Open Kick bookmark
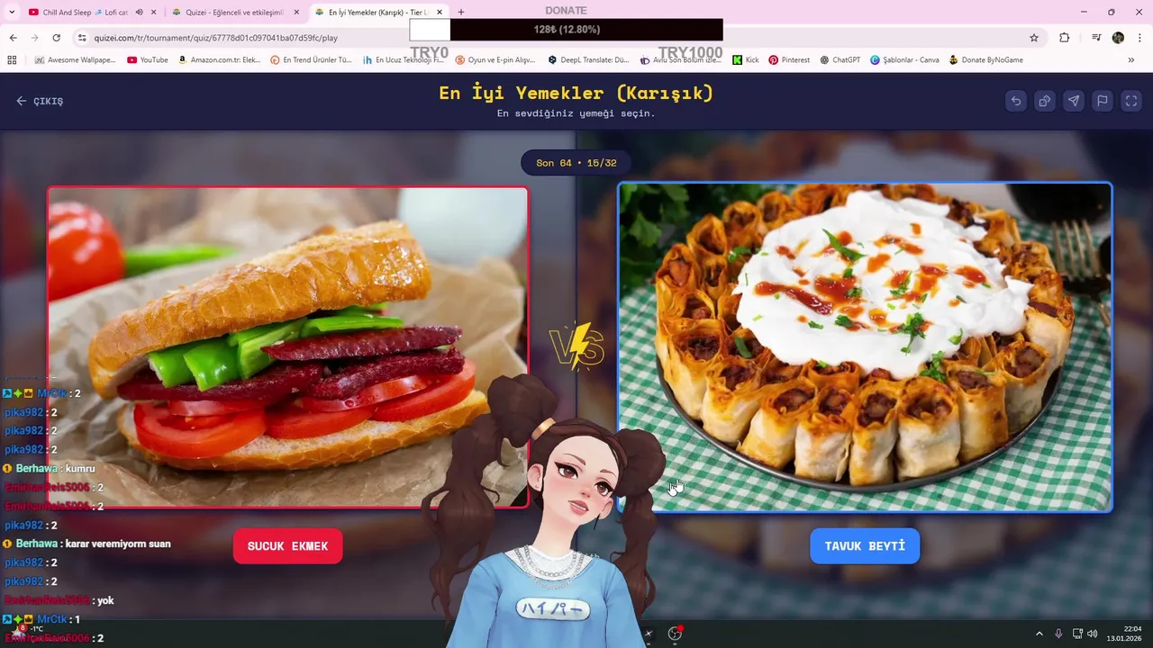The width and height of the screenshot is (1153, 648). (746, 60)
